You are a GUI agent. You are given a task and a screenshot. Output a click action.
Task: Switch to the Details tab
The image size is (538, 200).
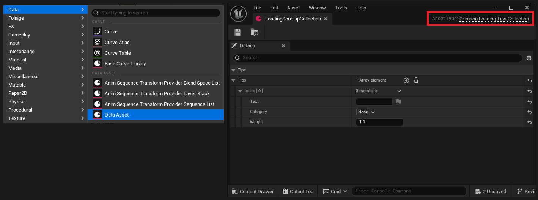[260, 46]
